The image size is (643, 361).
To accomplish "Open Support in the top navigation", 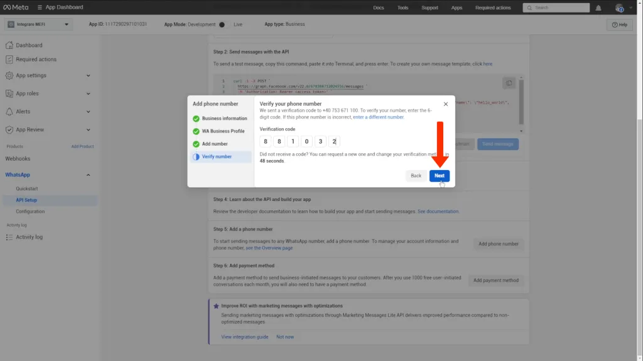I will tap(430, 8).
